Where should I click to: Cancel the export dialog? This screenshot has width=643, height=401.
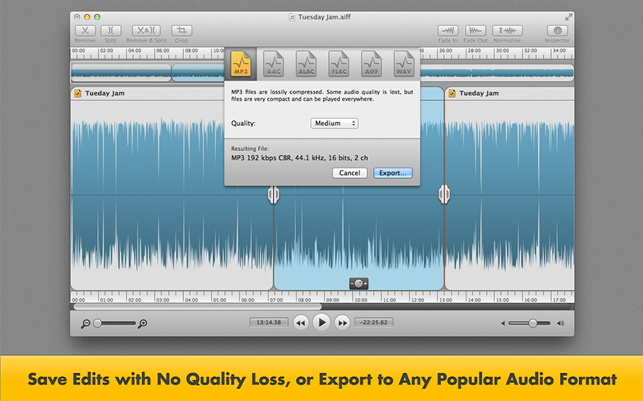click(349, 173)
